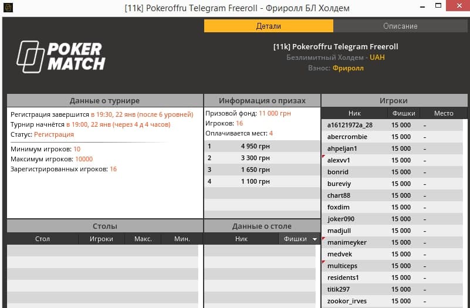Click the Макс. column header
Screen dimensions: 470x308
[143, 239]
